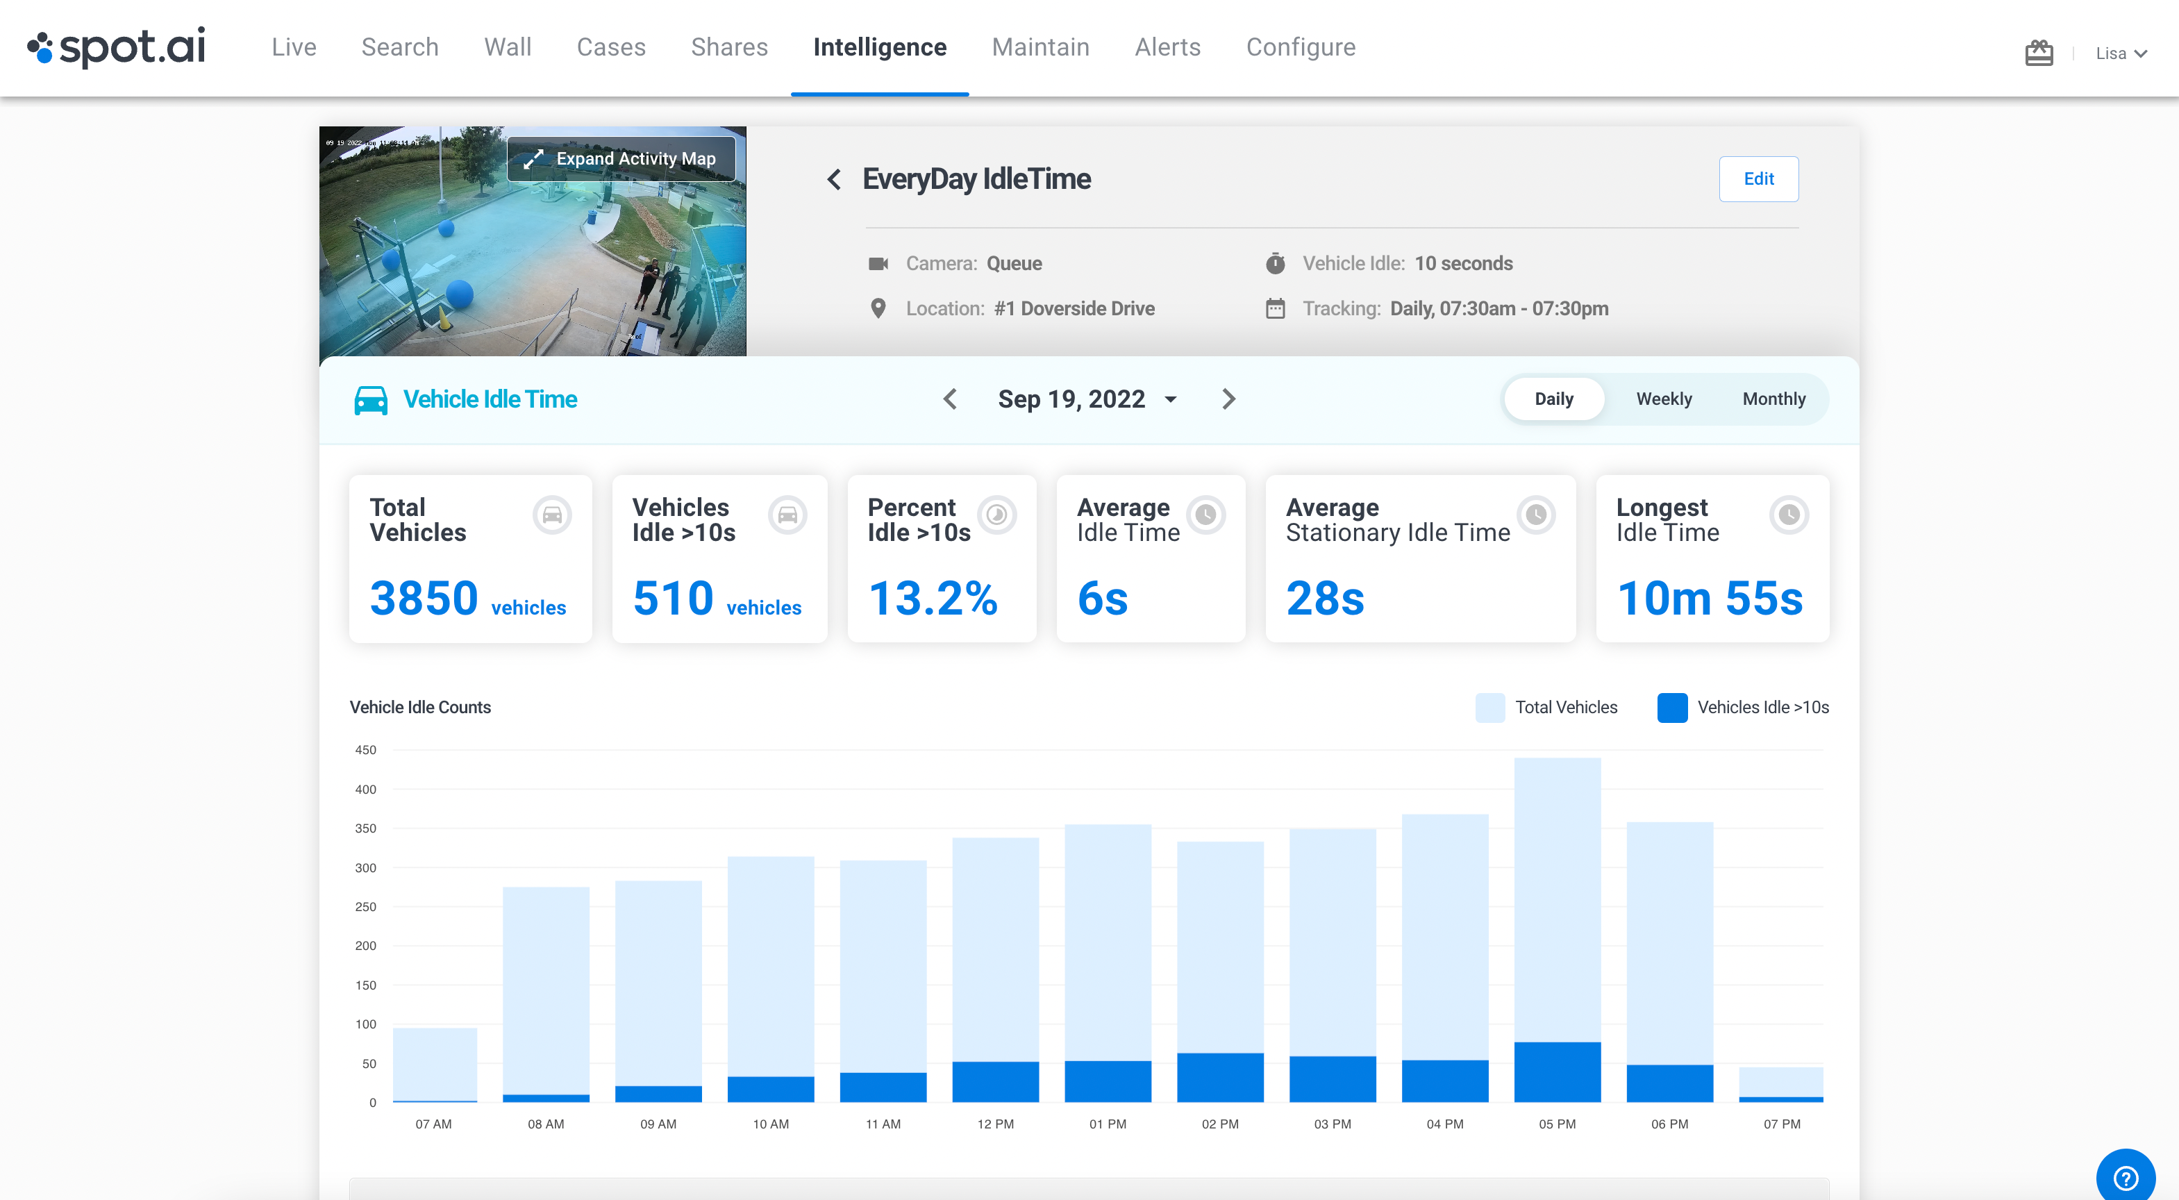Image resolution: width=2179 pixels, height=1200 pixels.
Task: Toggle Vehicles Idle >10s legend swatch
Action: [1671, 708]
